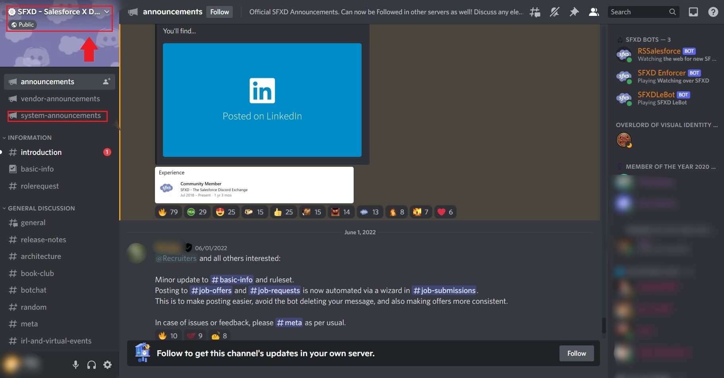
Task: Open the Posted on LinkedIn image
Action: [x=262, y=100]
